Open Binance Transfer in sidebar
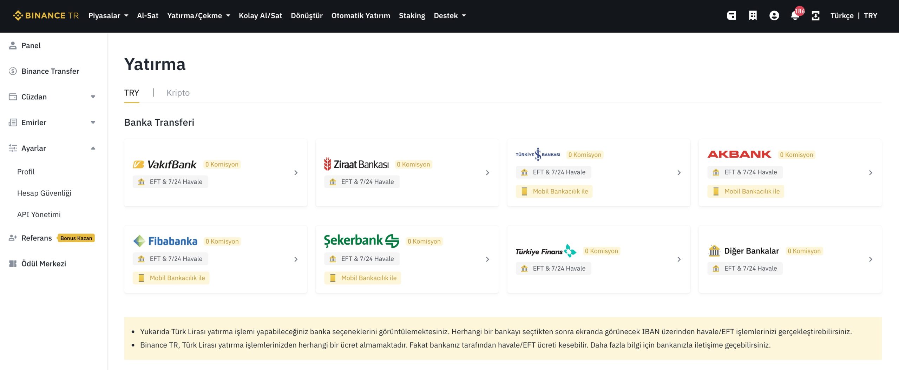The image size is (899, 370). pos(50,71)
